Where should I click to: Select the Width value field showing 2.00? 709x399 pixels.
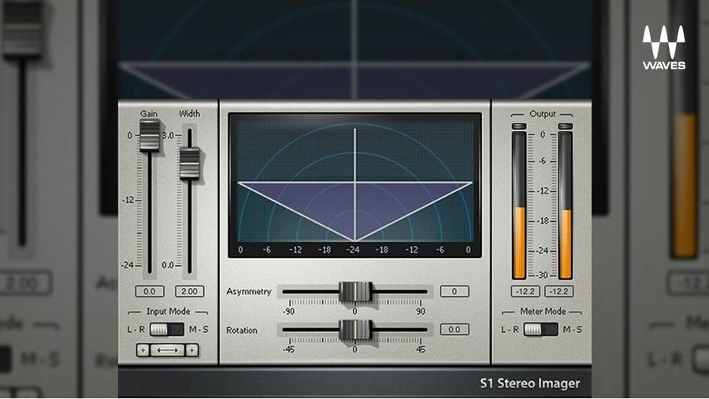click(x=189, y=291)
